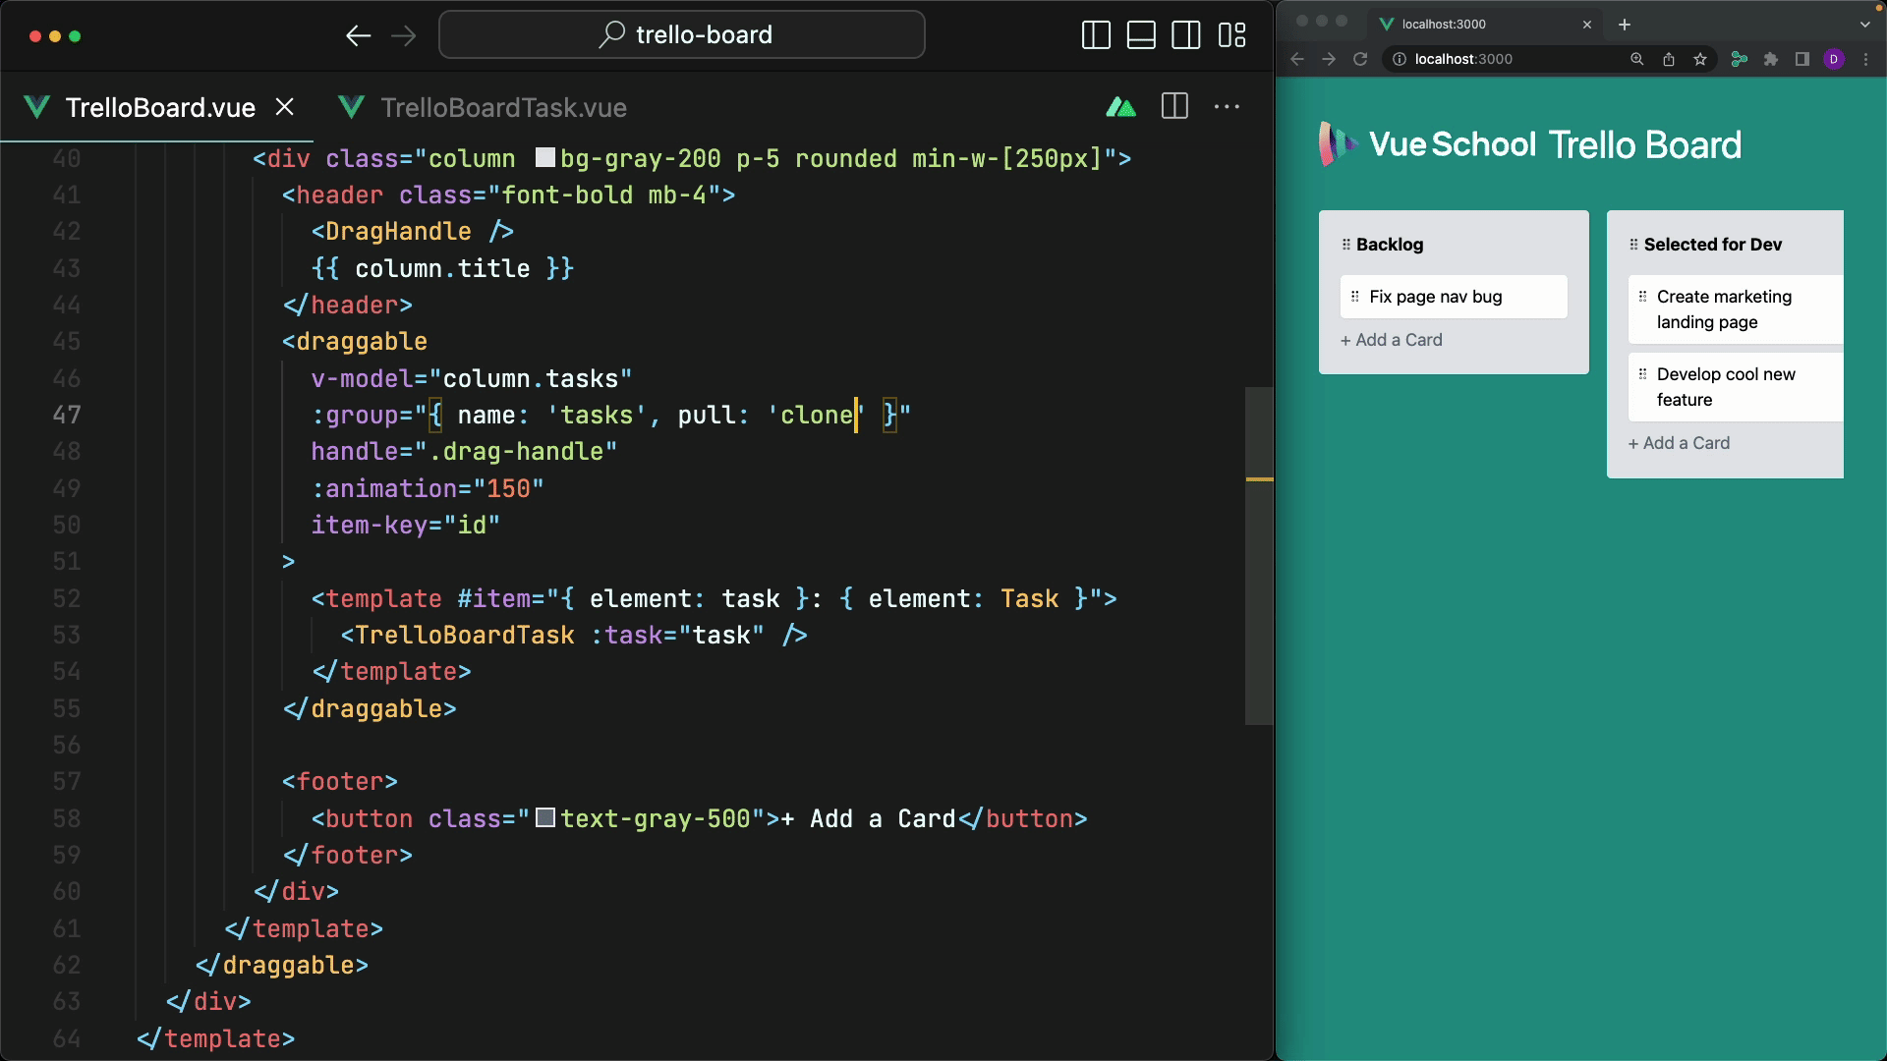The width and height of the screenshot is (1887, 1061).
Task: Click the 'TrelloBoardTask' component tag on line 53
Action: pyautogui.click(x=465, y=635)
